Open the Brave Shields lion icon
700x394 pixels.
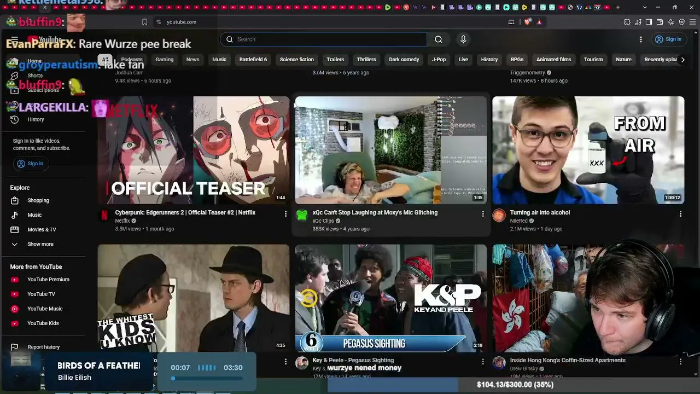pyautogui.click(x=527, y=22)
